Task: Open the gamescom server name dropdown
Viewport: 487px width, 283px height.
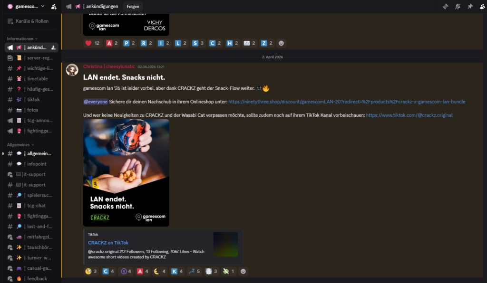Action: point(26,6)
